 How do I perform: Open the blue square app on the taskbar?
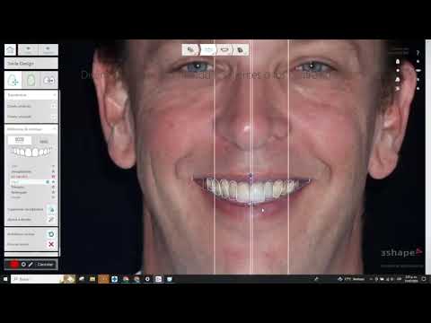click(115, 279)
